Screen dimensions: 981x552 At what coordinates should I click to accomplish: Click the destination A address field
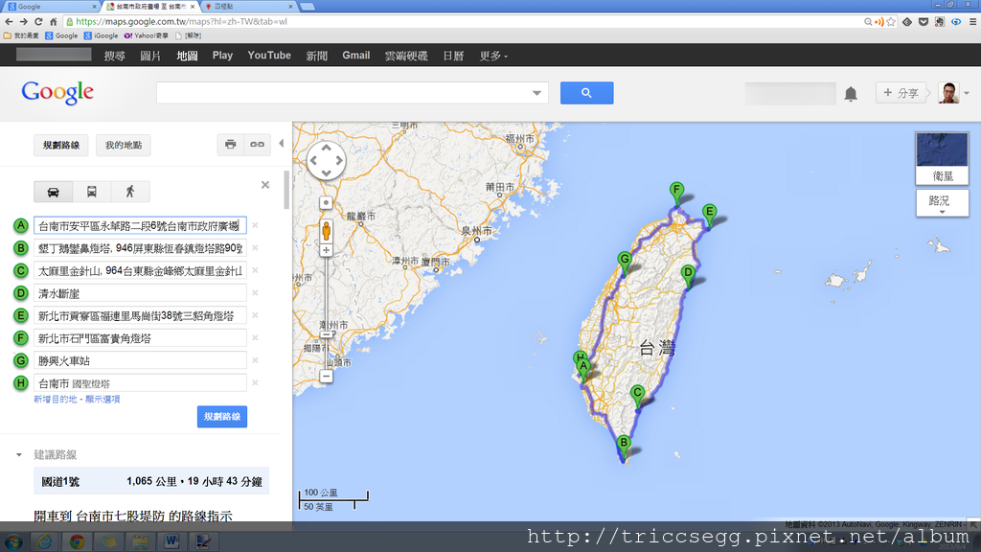[x=140, y=225]
